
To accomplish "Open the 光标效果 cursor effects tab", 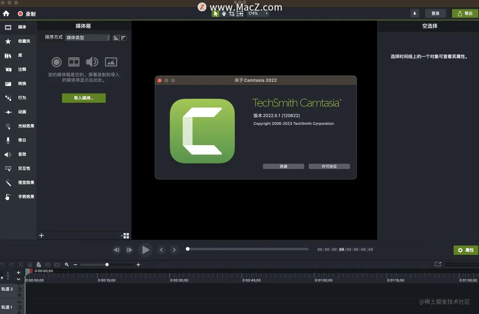I will [x=18, y=126].
